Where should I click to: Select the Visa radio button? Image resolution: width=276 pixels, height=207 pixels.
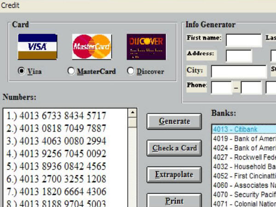[x=21, y=71]
